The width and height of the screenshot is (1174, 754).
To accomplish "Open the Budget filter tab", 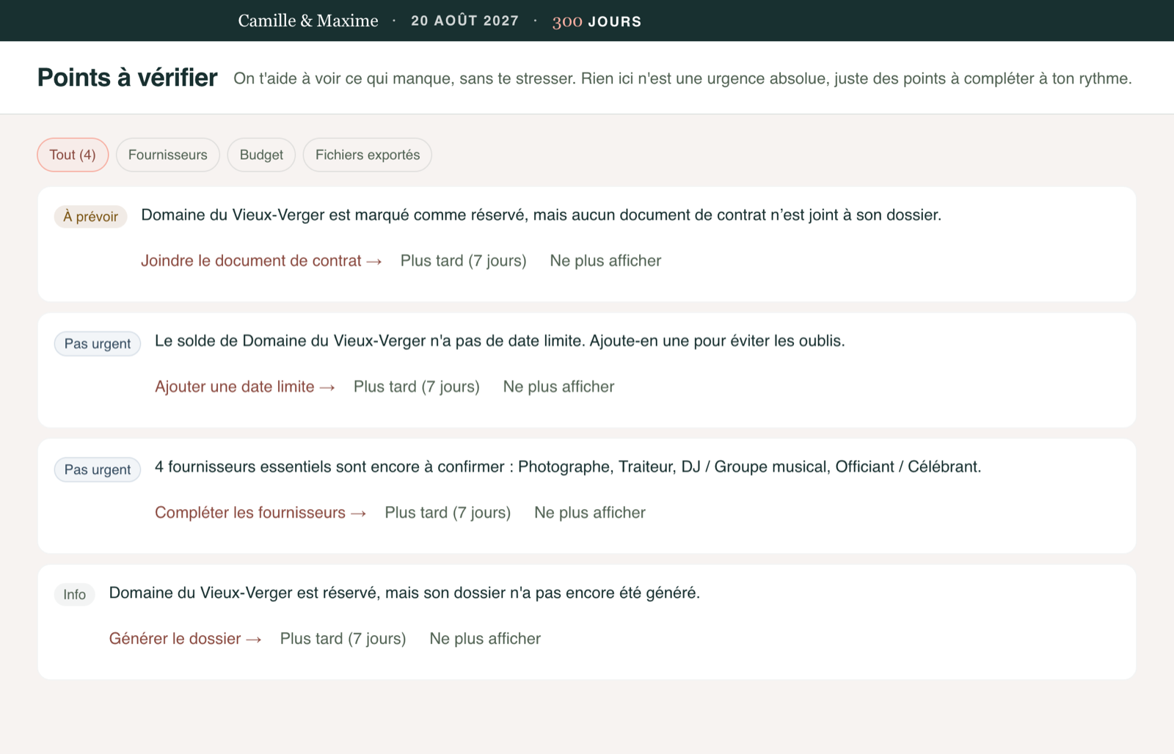I will 261,155.
